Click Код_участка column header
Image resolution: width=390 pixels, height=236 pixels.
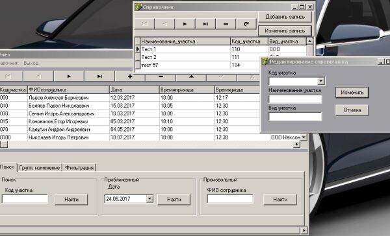point(249,41)
